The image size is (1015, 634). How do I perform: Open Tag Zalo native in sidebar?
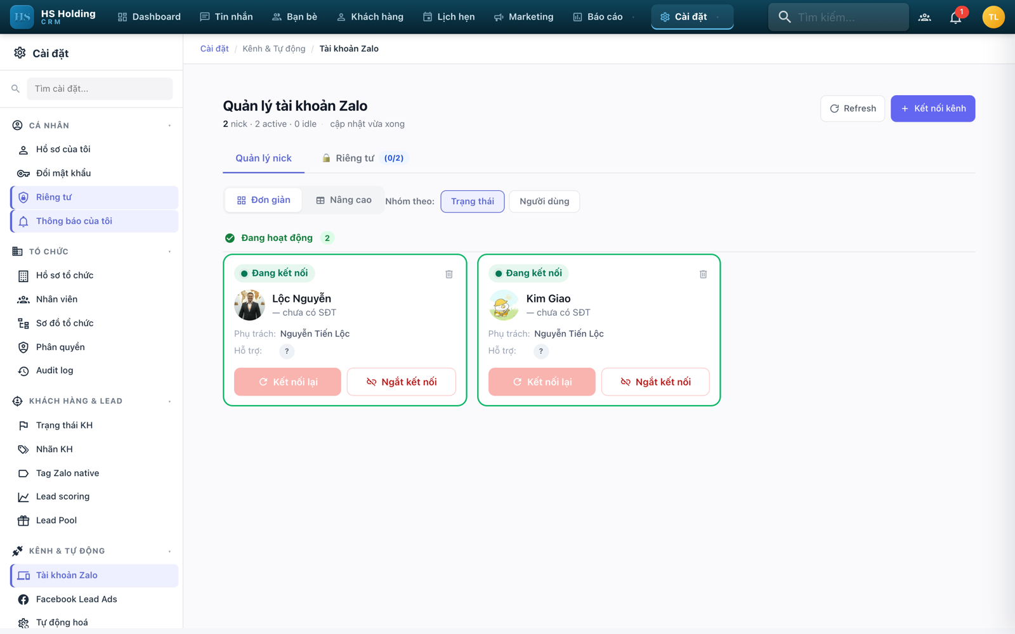pos(94,474)
